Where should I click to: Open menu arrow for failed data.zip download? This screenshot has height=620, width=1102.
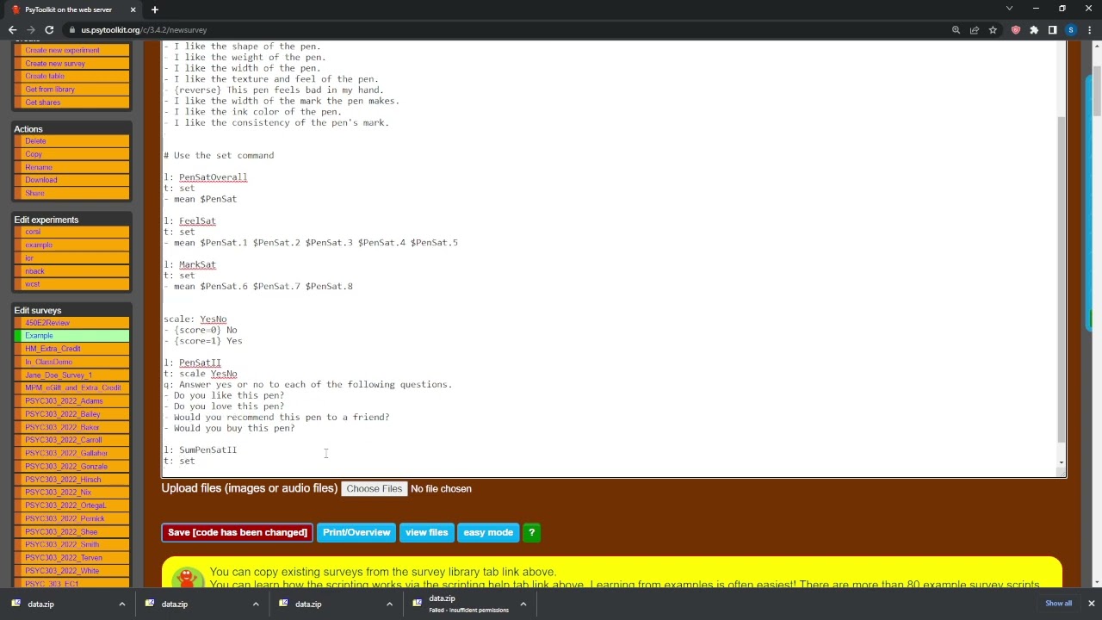coord(523,604)
